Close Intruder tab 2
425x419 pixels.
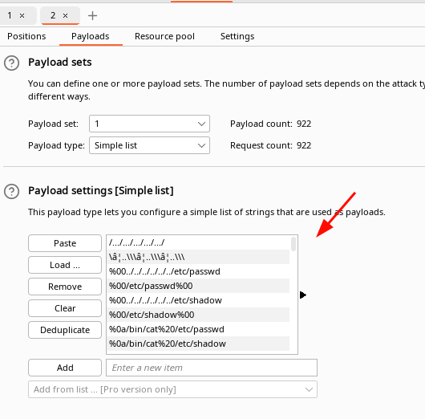[65, 16]
